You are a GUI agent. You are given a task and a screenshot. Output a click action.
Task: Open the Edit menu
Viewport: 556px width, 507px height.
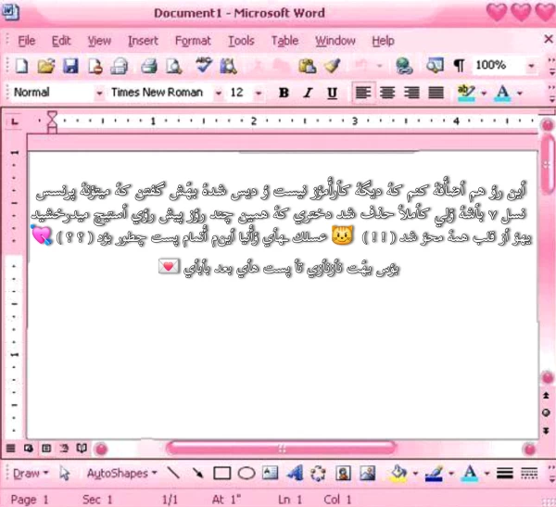click(x=61, y=41)
